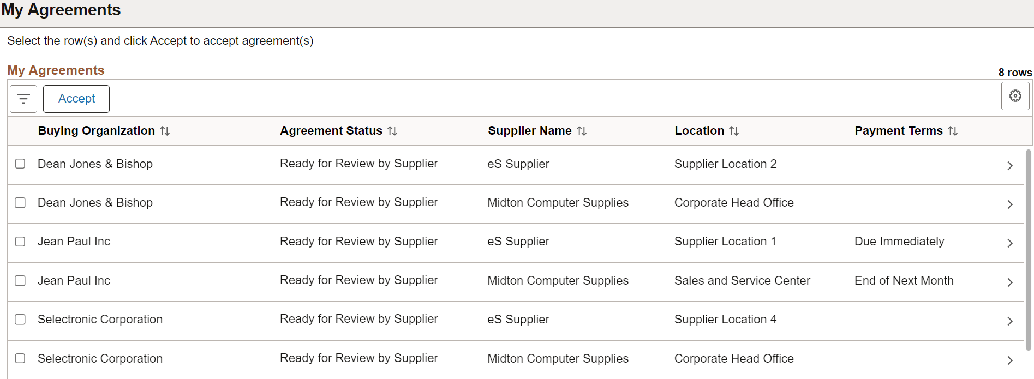
Task: Open Midton Computer Supplies row for Dean Jones
Action: point(516,203)
